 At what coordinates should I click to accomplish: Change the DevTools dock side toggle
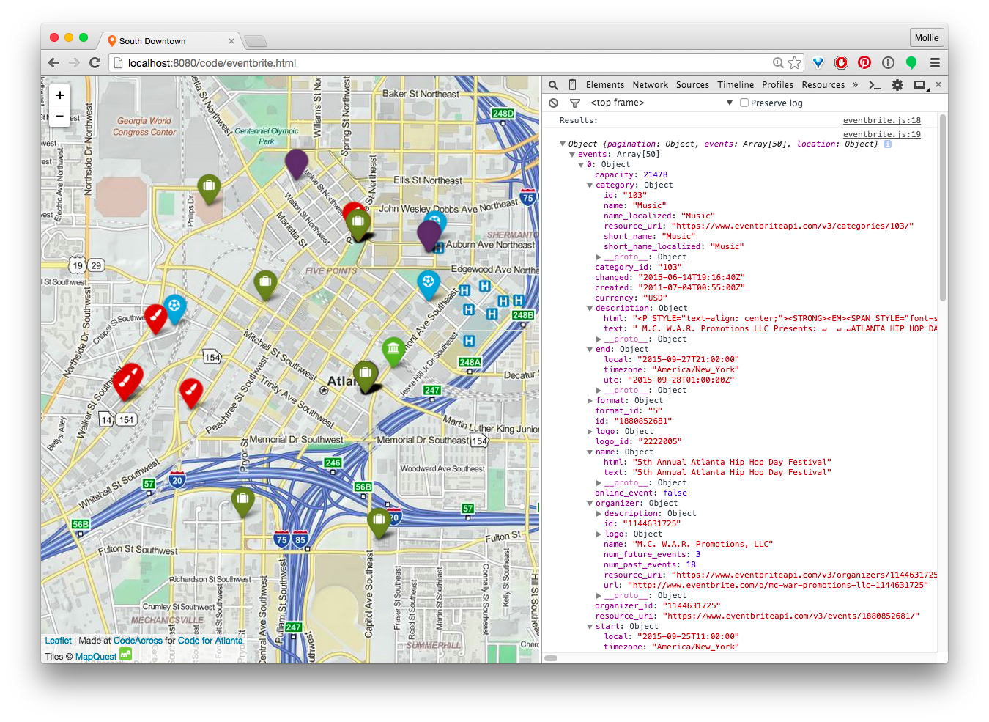[919, 85]
